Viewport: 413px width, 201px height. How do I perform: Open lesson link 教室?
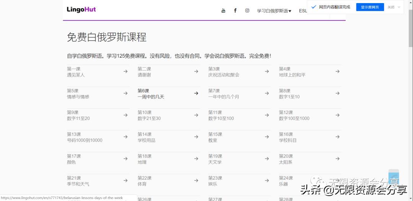(x=213, y=141)
